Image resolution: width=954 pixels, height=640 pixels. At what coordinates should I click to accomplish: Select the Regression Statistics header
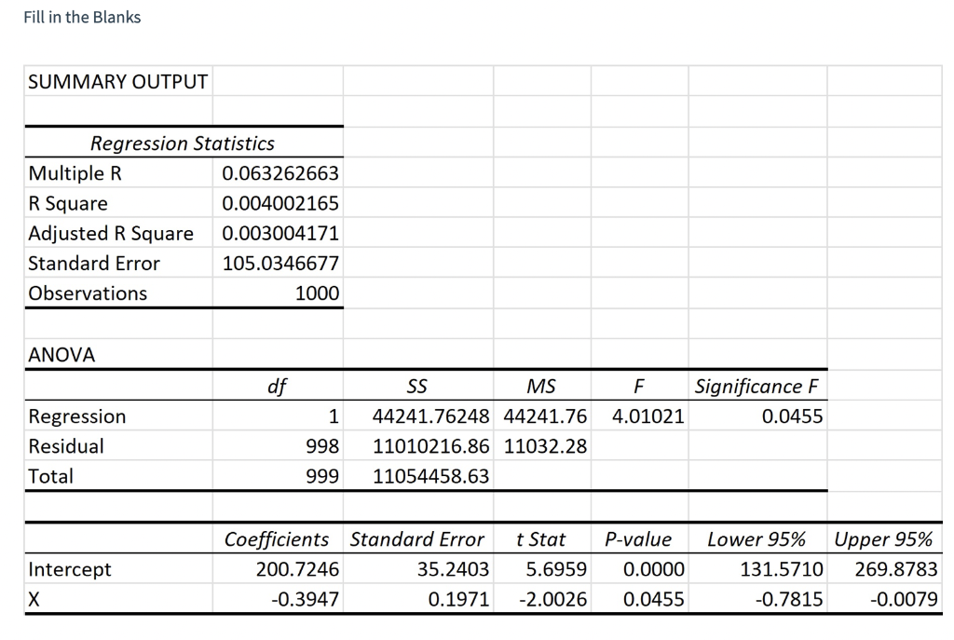coord(182,143)
